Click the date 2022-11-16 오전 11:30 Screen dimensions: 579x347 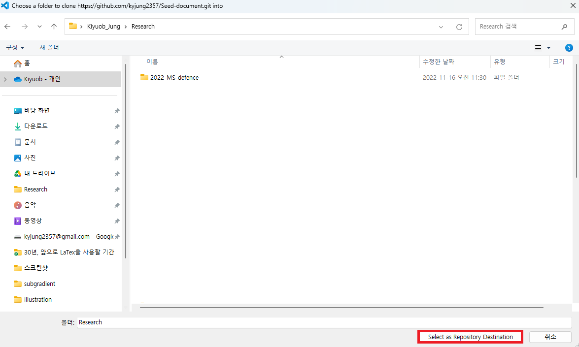(454, 77)
